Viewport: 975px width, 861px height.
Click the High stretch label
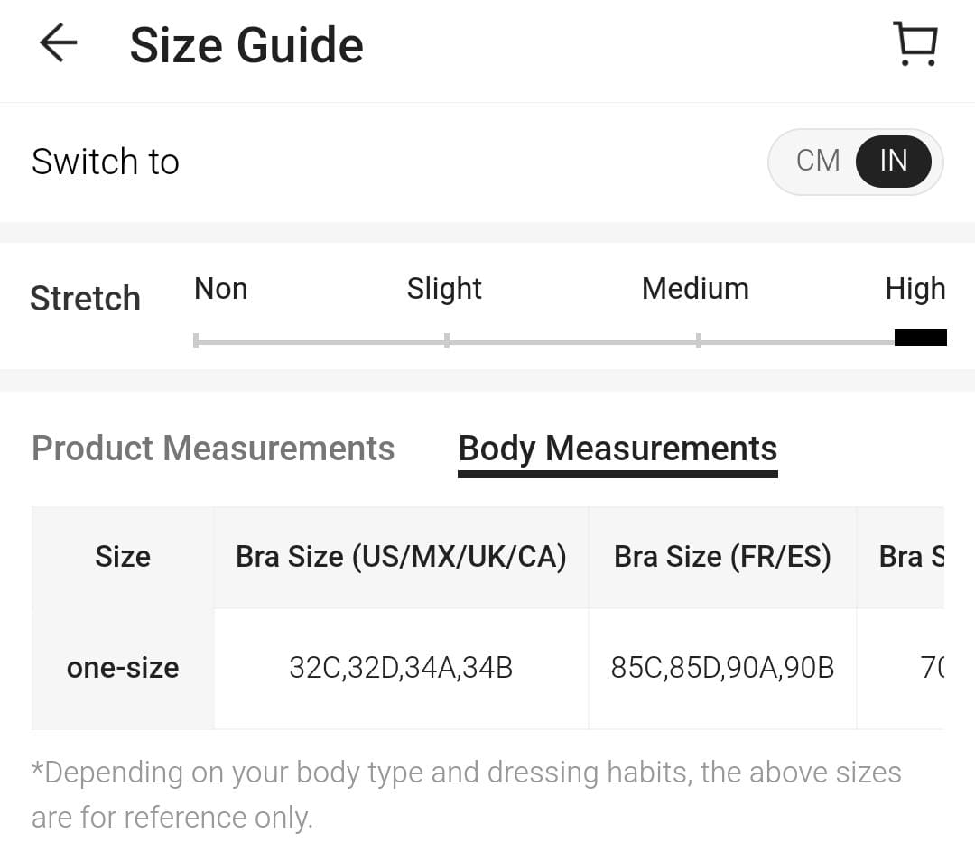(915, 289)
